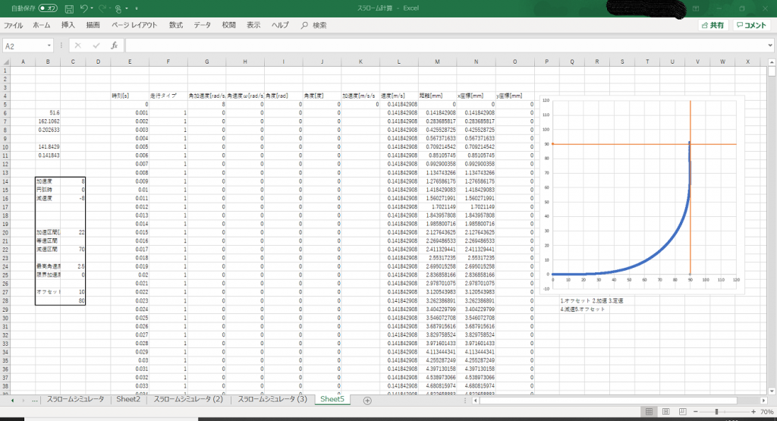This screenshot has height=421, width=777.
Task: Click the 加速度 label cell in row 14
Action: [48, 181]
